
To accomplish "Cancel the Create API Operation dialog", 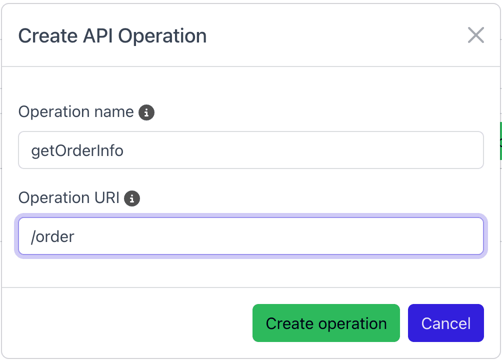I will [x=445, y=323].
